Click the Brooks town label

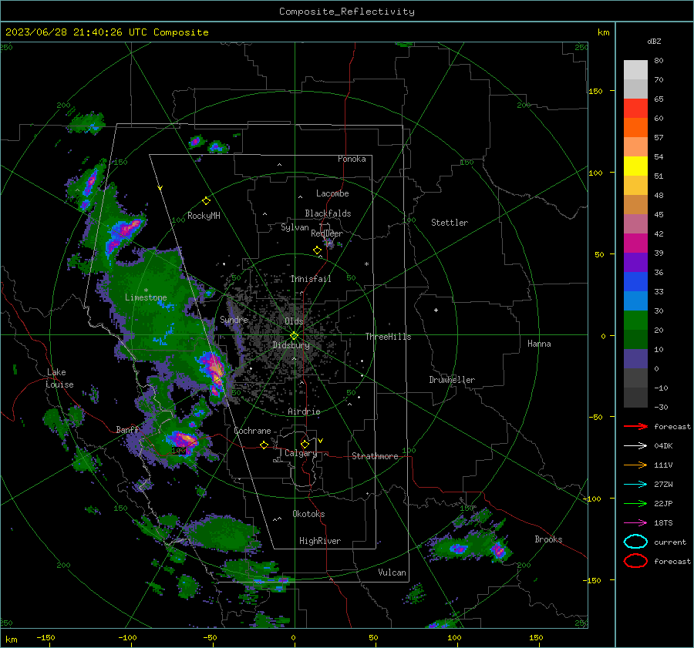tap(548, 539)
